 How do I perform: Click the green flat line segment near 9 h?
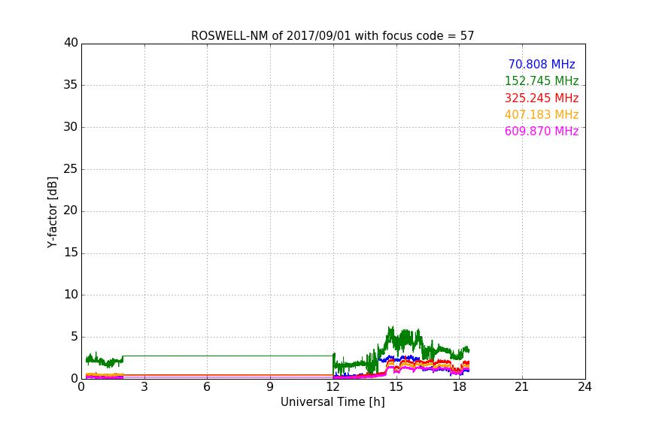tap(270, 356)
